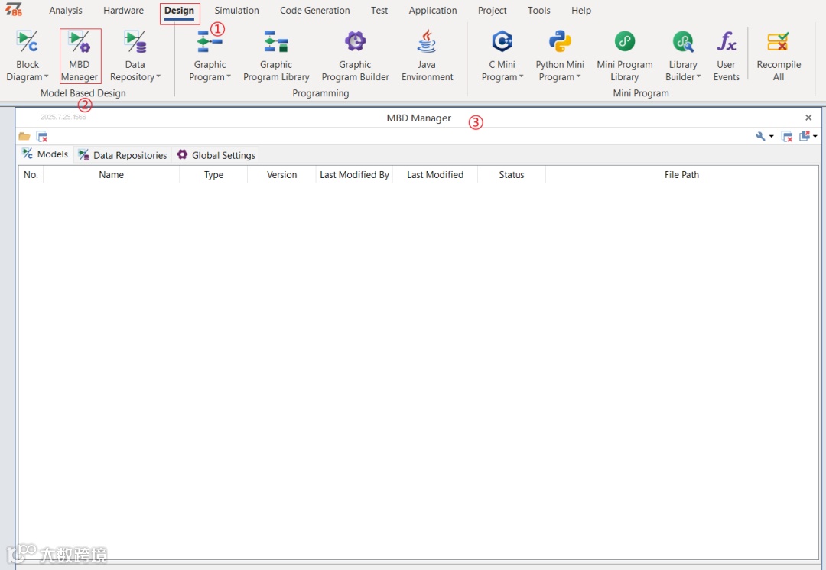
Task: Select the Models tab
Action: (45, 154)
